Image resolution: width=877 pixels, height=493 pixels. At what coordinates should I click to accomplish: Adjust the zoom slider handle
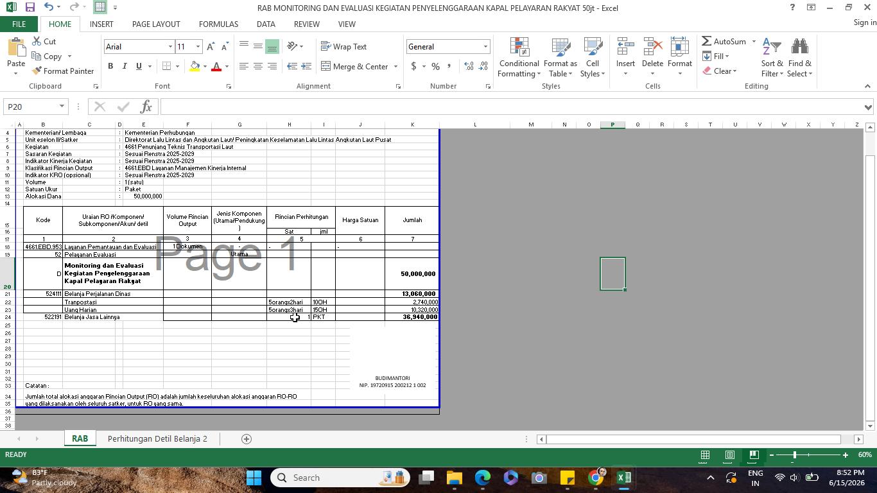[x=794, y=455]
